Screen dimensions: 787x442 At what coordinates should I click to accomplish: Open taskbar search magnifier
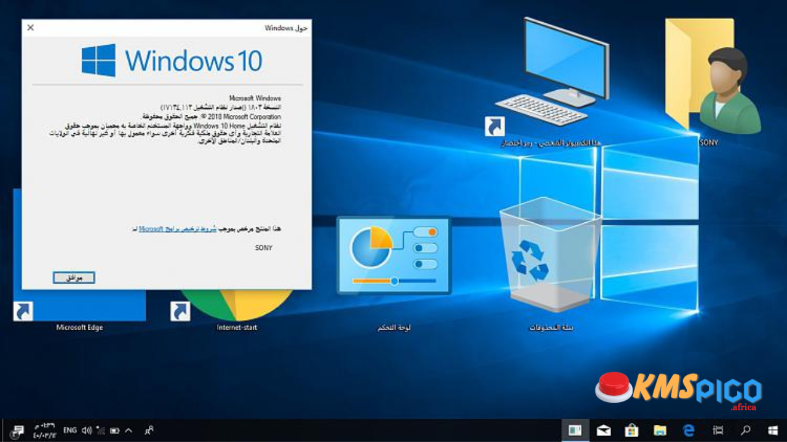click(x=745, y=430)
